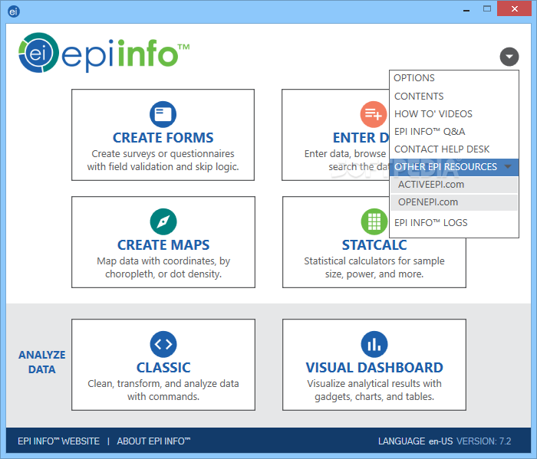Open the Create Forms title
The width and height of the screenshot is (537, 459).
tap(163, 138)
